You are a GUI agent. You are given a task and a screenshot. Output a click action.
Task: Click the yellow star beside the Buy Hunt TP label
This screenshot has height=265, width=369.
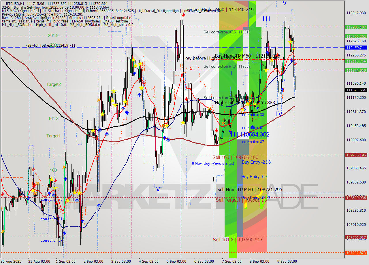pos(272,60)
